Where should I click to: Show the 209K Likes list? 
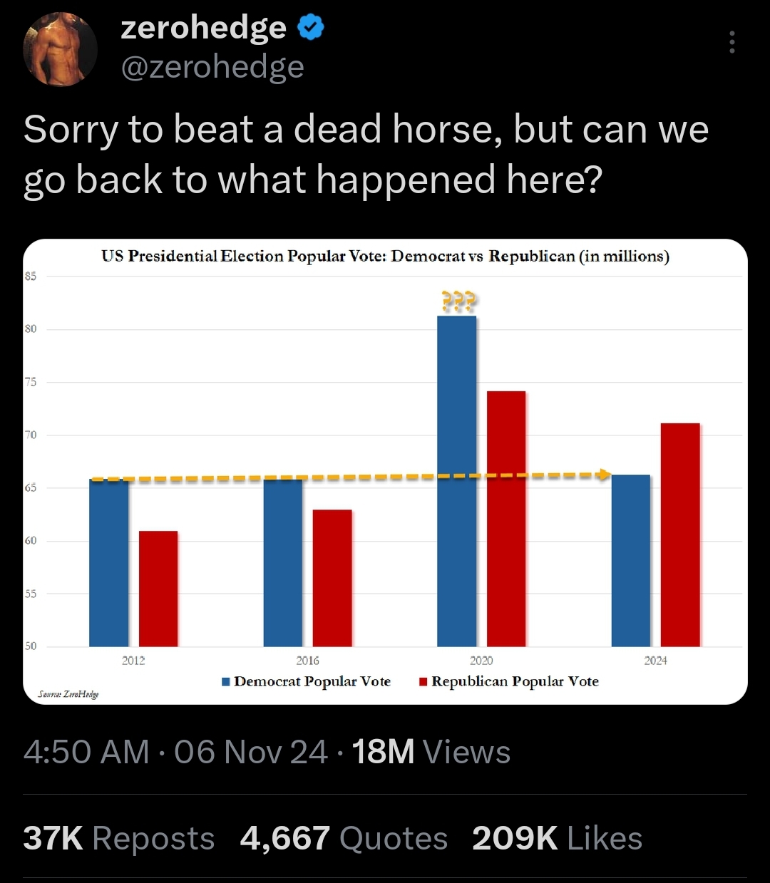point(557,838)
